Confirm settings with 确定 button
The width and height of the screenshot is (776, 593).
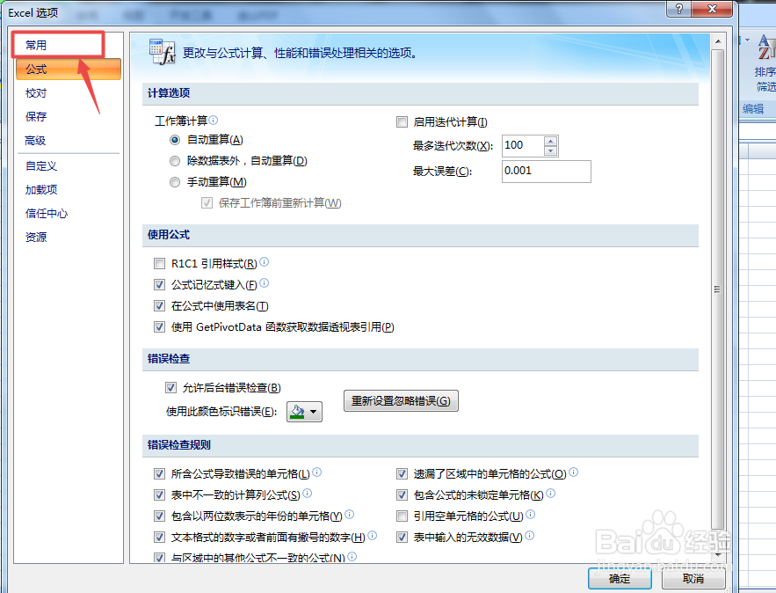pos(620,579)
